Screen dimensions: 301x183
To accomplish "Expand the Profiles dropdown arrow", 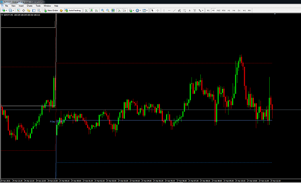I will 13,11.
